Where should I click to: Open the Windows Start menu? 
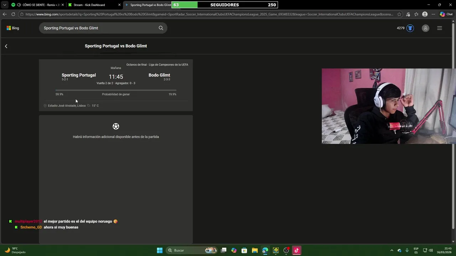point(160,250)
